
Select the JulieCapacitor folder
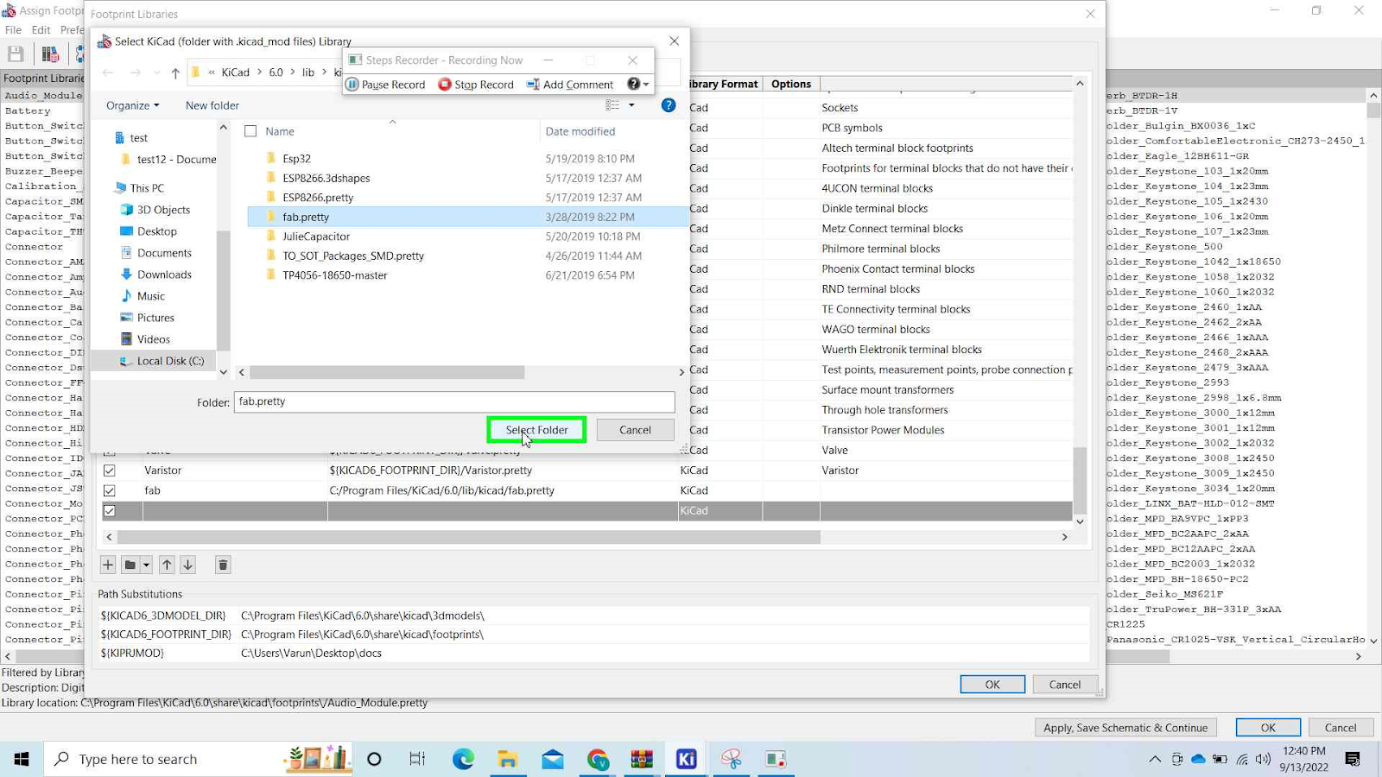click(x=316, y=237)
